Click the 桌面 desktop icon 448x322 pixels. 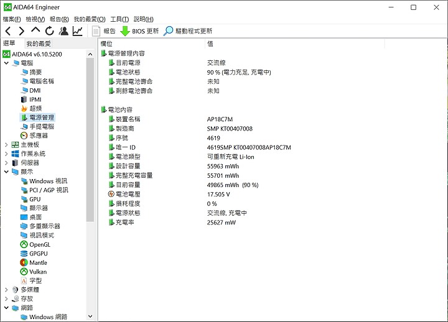pos(24,217)
